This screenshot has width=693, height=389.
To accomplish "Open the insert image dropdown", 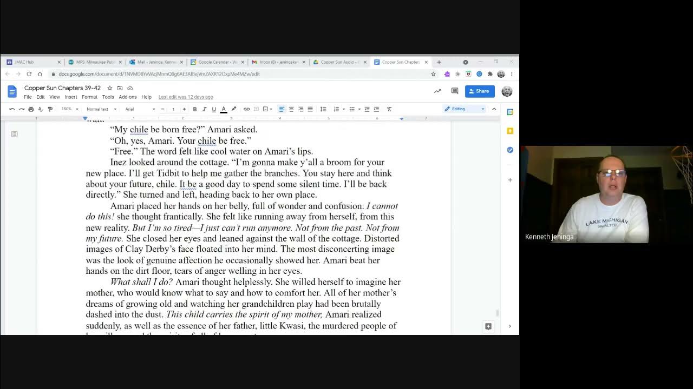I will [266, 109].
